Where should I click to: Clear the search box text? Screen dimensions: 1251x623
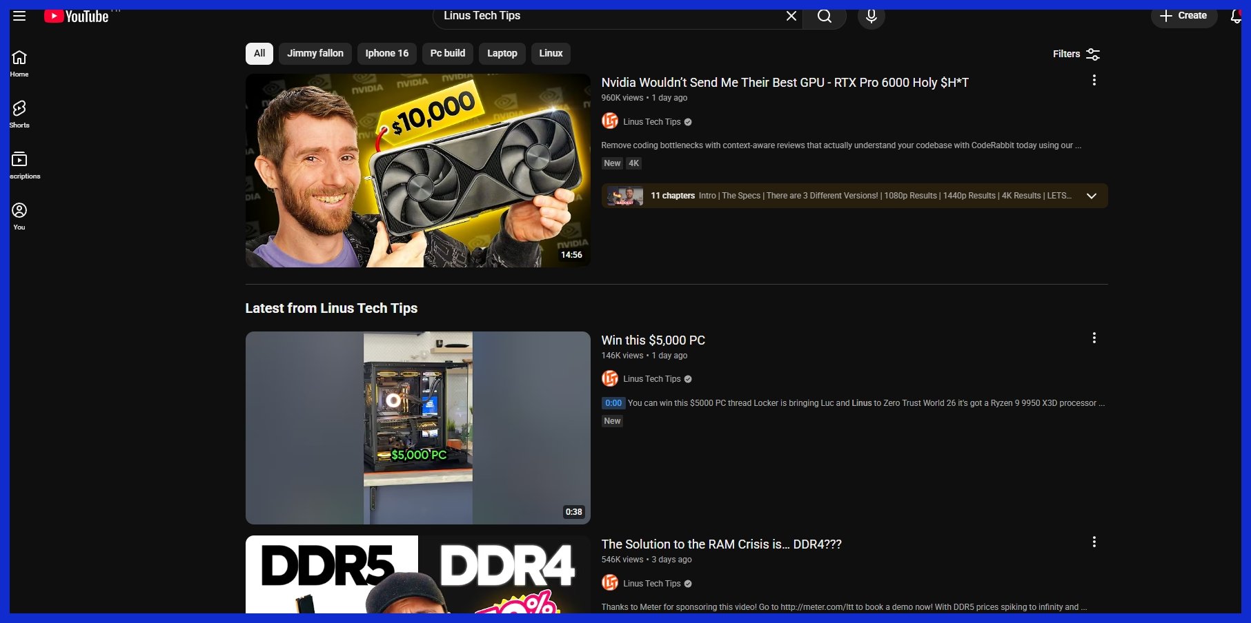(791, 16)
